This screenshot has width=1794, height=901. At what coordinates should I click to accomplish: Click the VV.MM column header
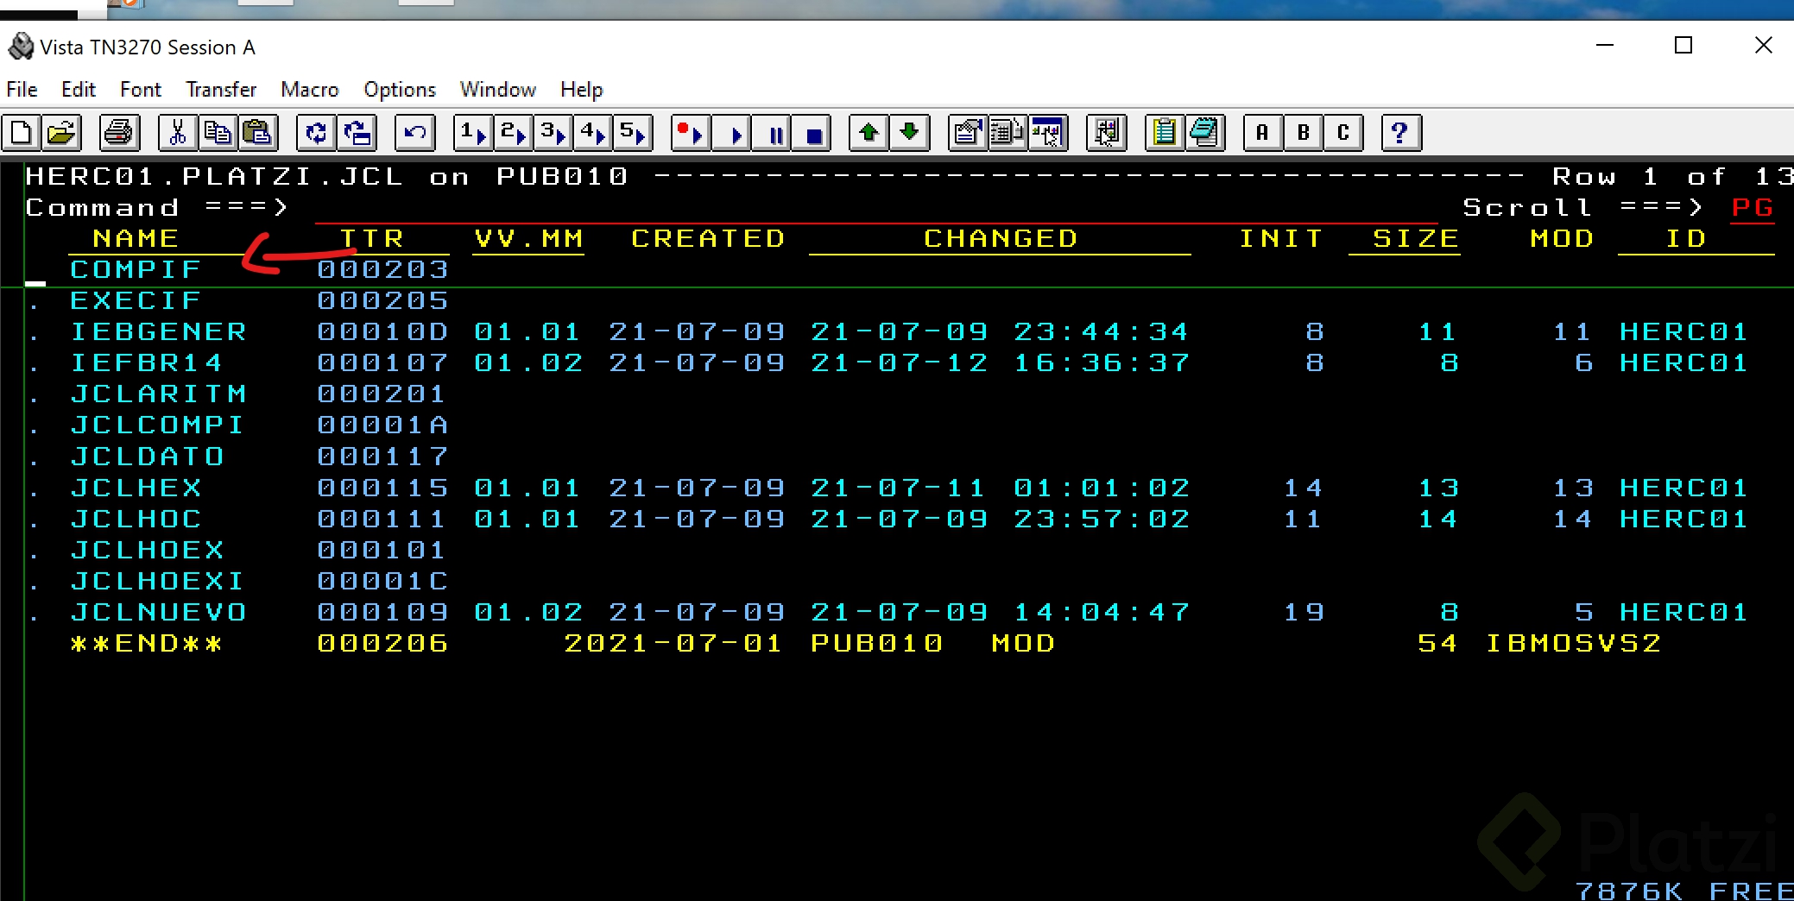(x=529, y=239)
